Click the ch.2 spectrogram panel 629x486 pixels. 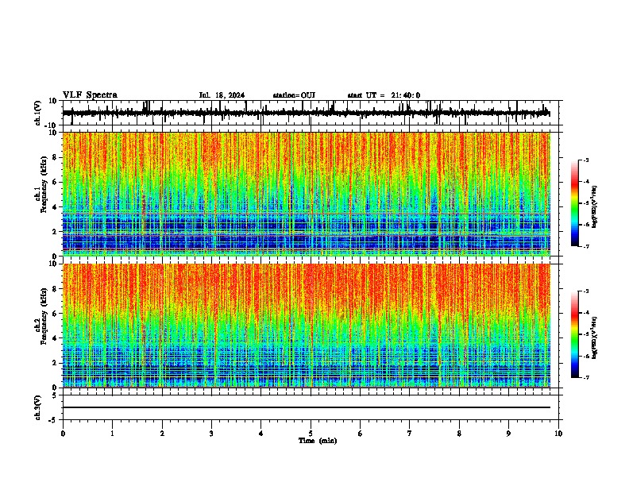[307, 326]
